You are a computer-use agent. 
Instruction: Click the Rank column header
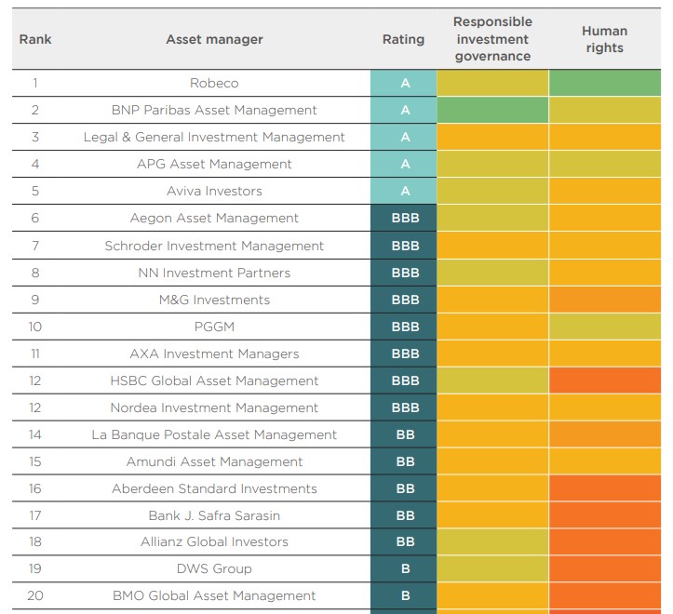34,40
